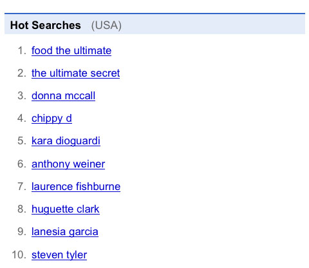
Task: Click the anthony weiner link
Action: tap(68, 164)
